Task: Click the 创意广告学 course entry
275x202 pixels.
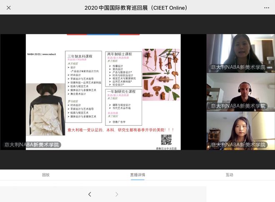Action: (x=119, y=122)
